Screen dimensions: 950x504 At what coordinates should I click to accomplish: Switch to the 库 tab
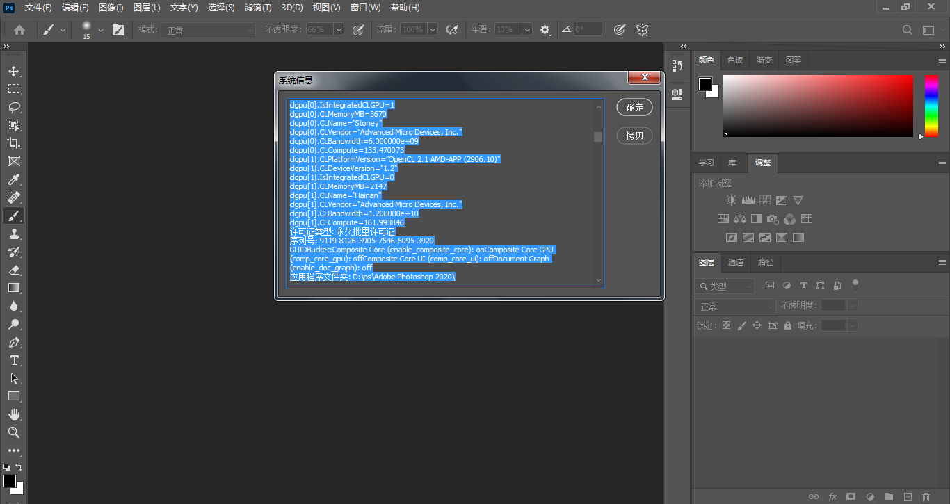click(732, 163)
